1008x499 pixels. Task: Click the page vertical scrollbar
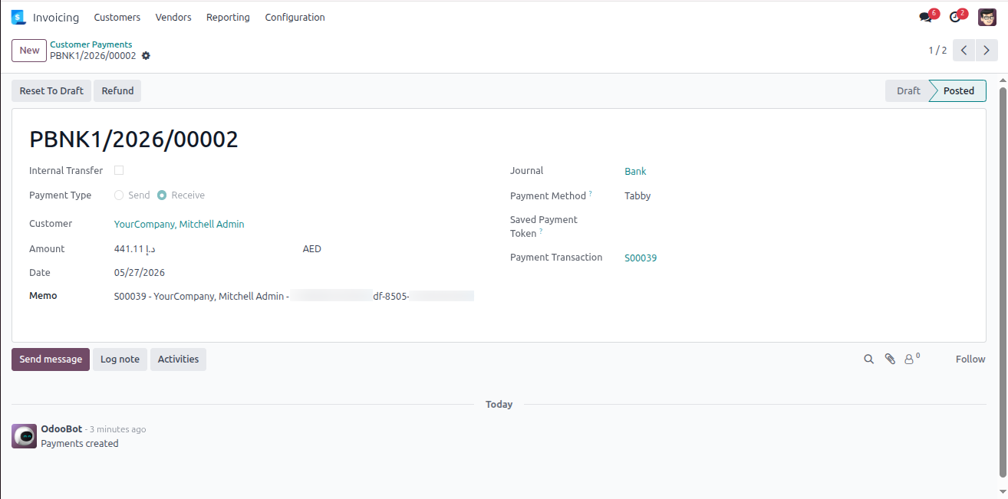point(1002,281)
